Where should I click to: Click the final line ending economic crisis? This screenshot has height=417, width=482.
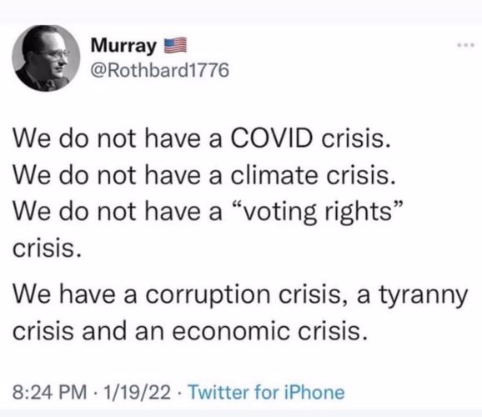tap(190, 331)
